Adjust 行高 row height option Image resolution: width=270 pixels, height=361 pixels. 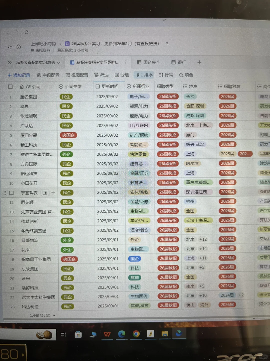coord(166,75)
